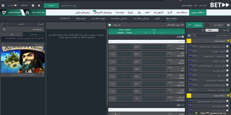Open the اعشاری odds format dropdown
Screen dimensions: 231x115
15,24
